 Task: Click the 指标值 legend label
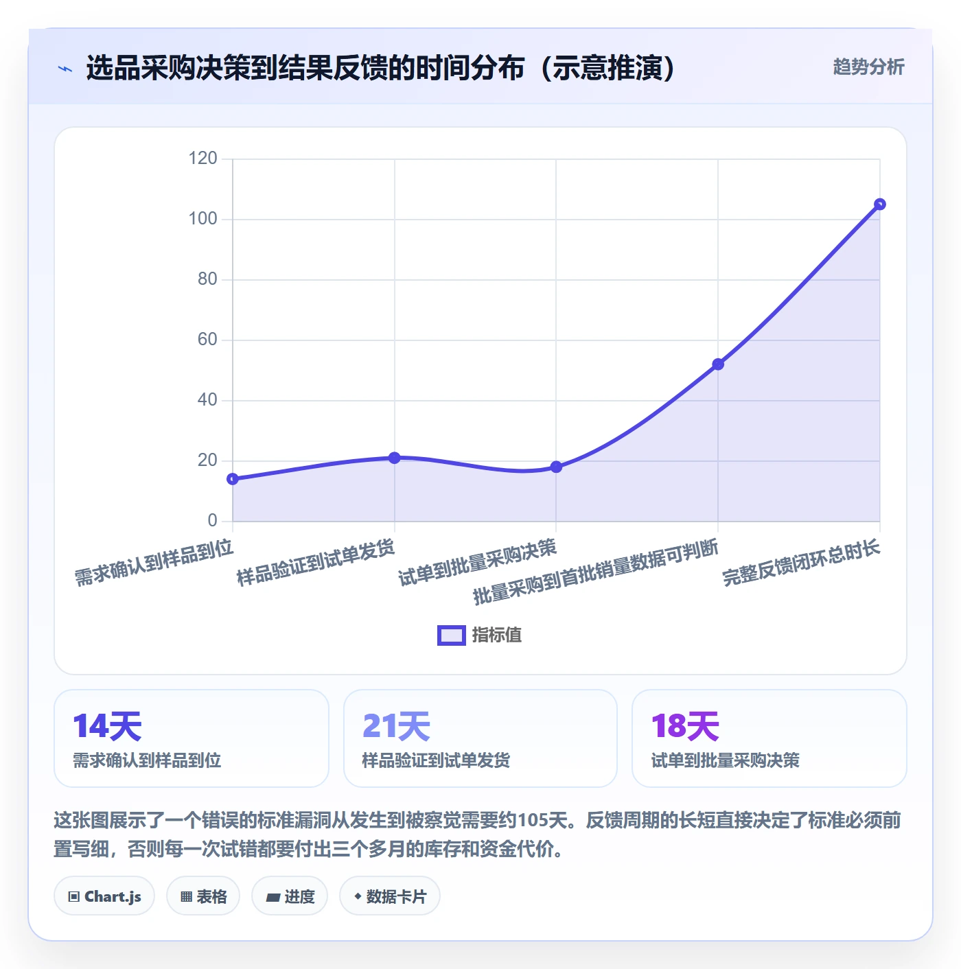pyautogui.click(x=496, y=635)
